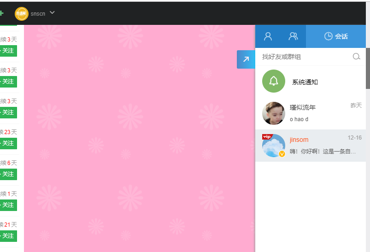Click the search magnifier icon
Image resolution: width=370 pixels, height=252 pixels.
(x=356, y=57)
